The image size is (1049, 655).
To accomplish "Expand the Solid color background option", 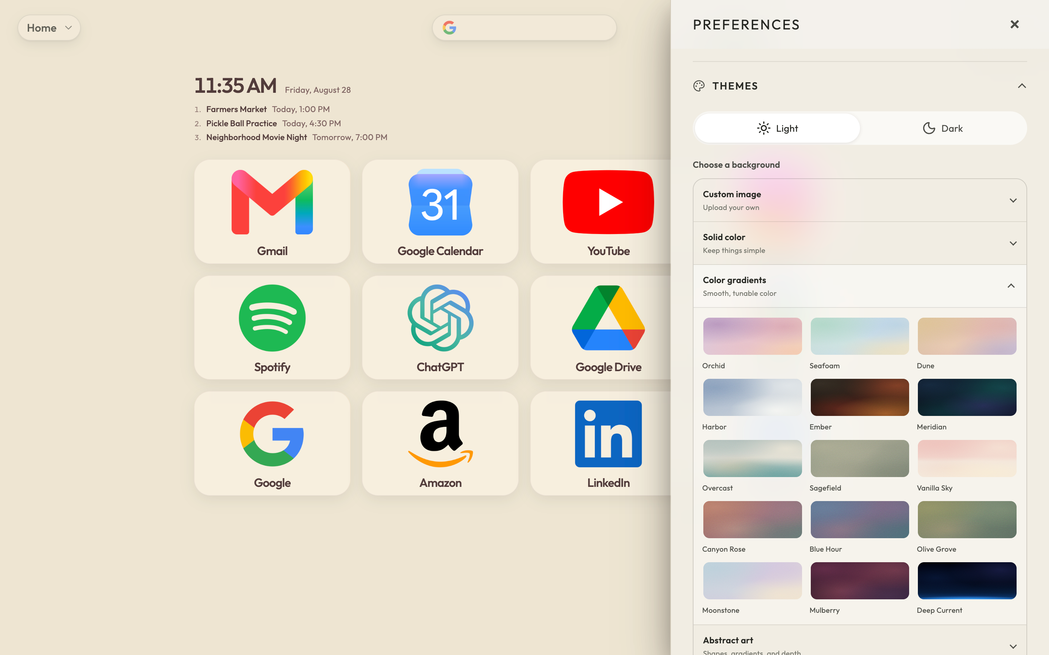I will 860,243.
